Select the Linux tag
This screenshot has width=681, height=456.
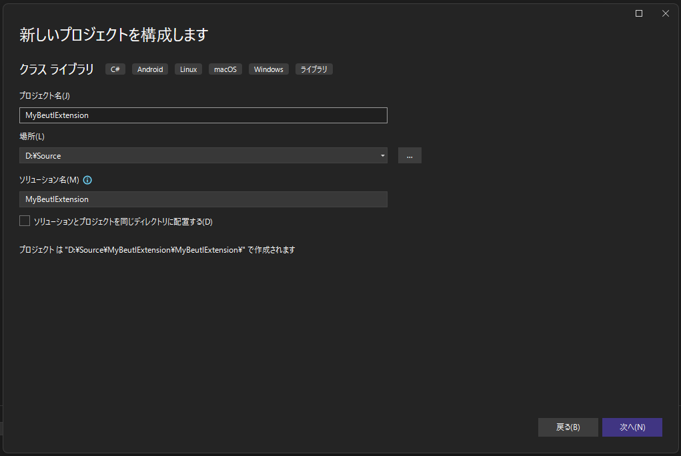187,69
